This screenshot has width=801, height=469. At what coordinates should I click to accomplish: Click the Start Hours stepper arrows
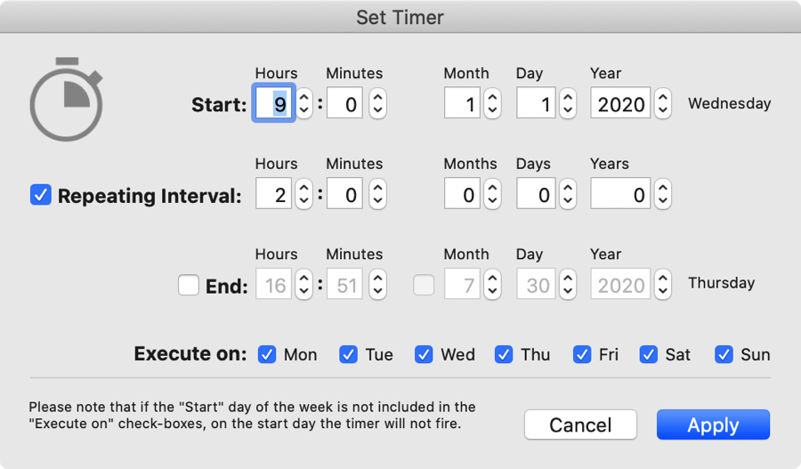(304, 104)
